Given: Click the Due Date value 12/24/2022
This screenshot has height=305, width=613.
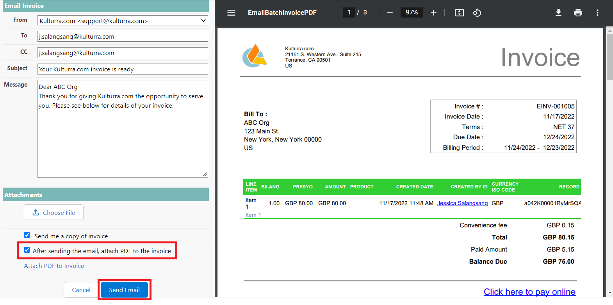Looking at the screenshot, I should pos(559,137).
